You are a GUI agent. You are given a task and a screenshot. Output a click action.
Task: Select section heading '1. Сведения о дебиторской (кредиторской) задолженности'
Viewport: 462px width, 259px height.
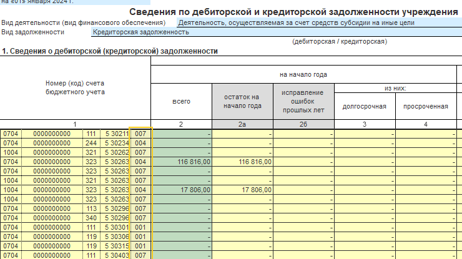(110, 51)
